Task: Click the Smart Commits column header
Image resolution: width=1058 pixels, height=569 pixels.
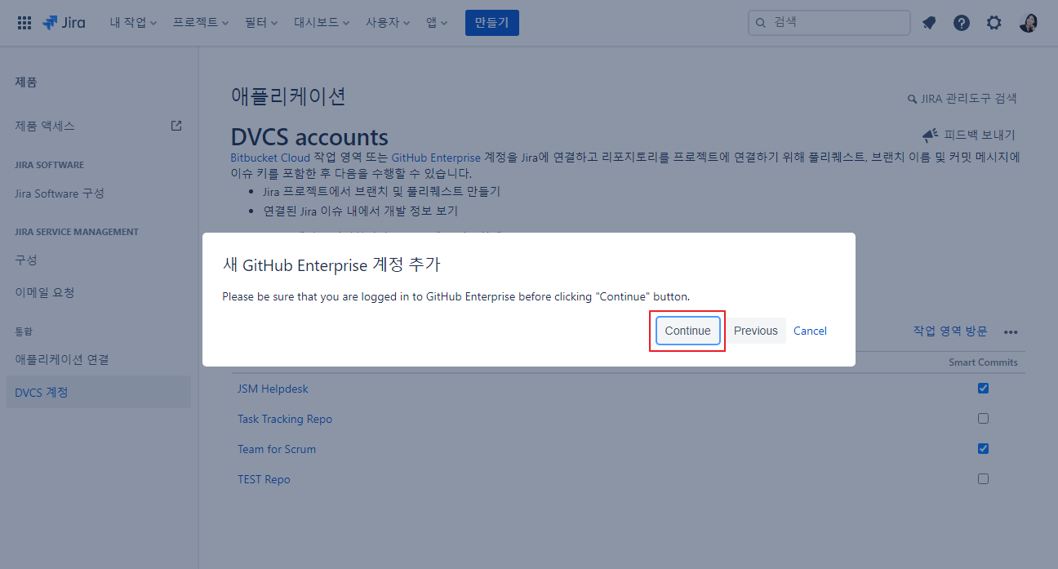Action: coord(983,362)
